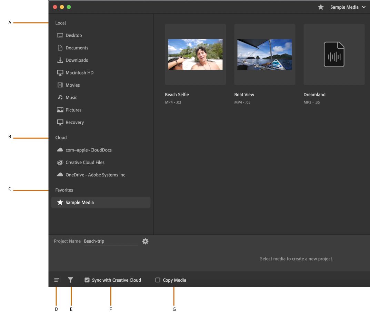Click the project settings gear next to Beach-trip
Image resolution: width=370 pixels, height=312 pixels.
145,241
